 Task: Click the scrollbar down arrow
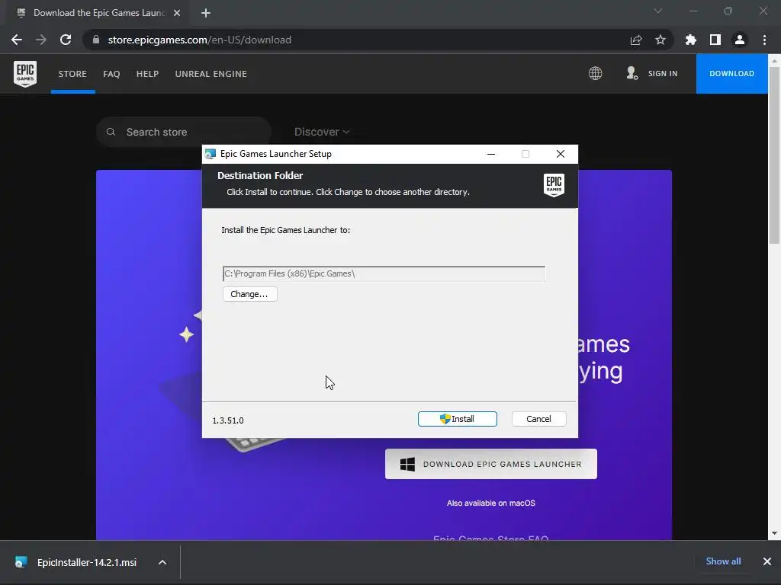pos(774,532)
